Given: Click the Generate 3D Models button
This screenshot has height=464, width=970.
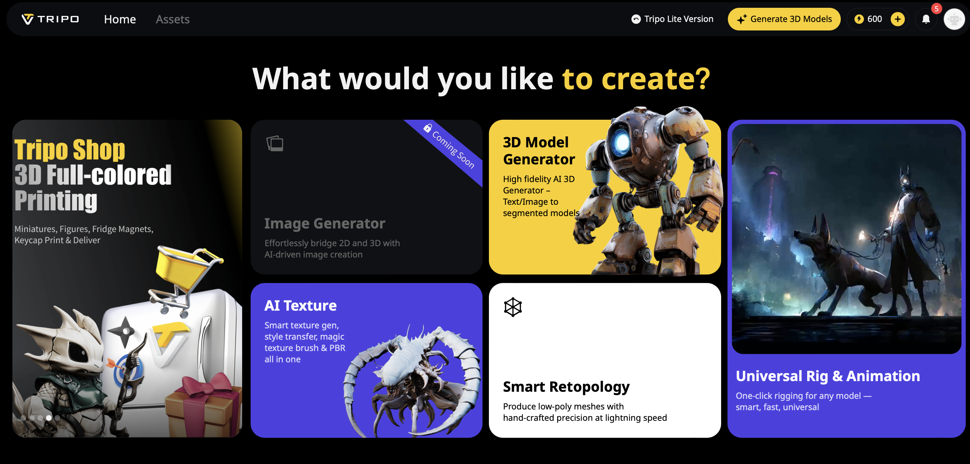Looking at the screenshot, I should click(784, 19).
